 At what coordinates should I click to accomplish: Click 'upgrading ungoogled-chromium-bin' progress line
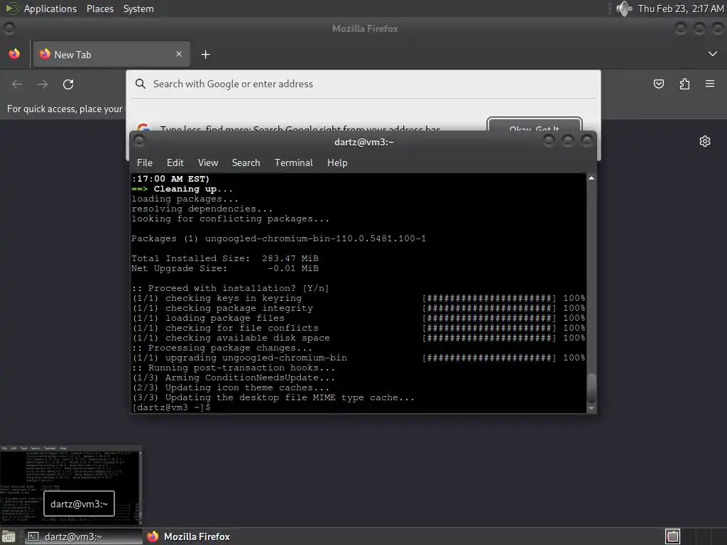click(359, 358)
